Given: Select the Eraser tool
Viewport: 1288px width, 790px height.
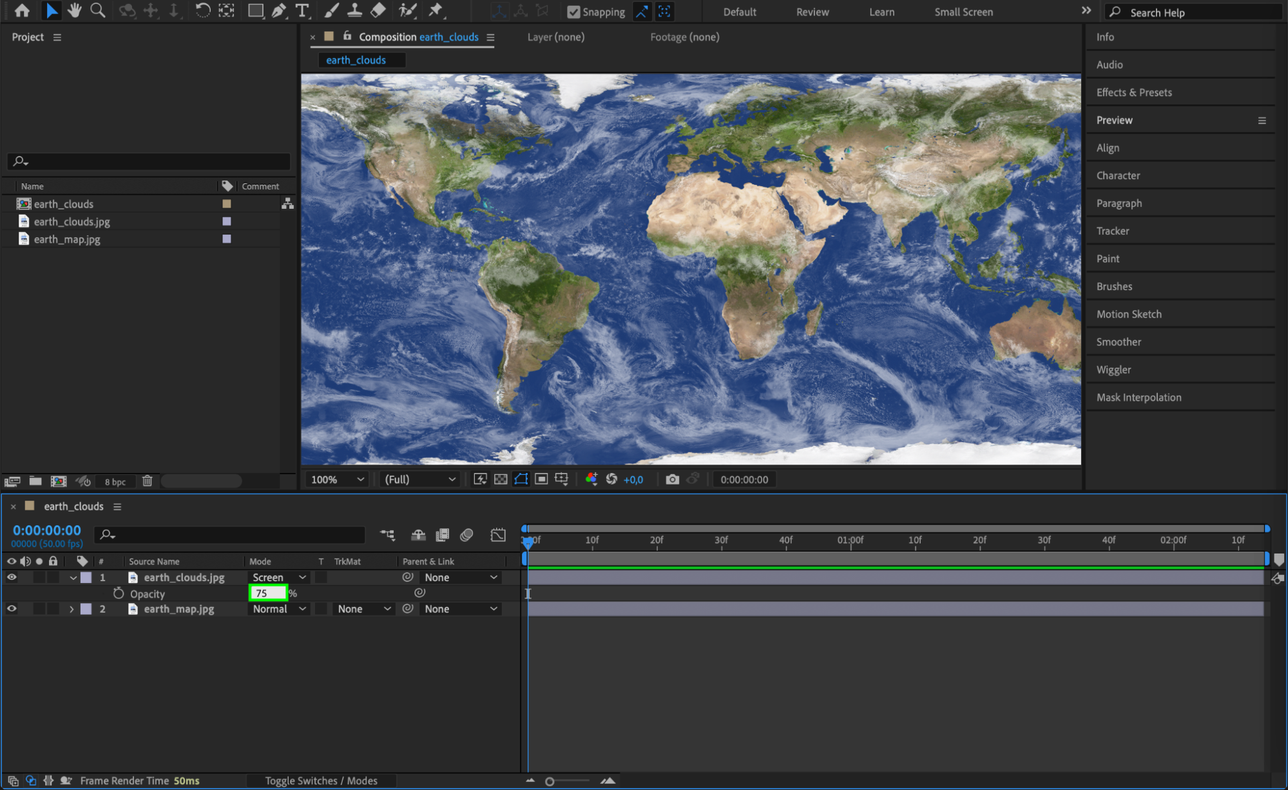Looking at the screenshot, I should (x=378, y=10).
